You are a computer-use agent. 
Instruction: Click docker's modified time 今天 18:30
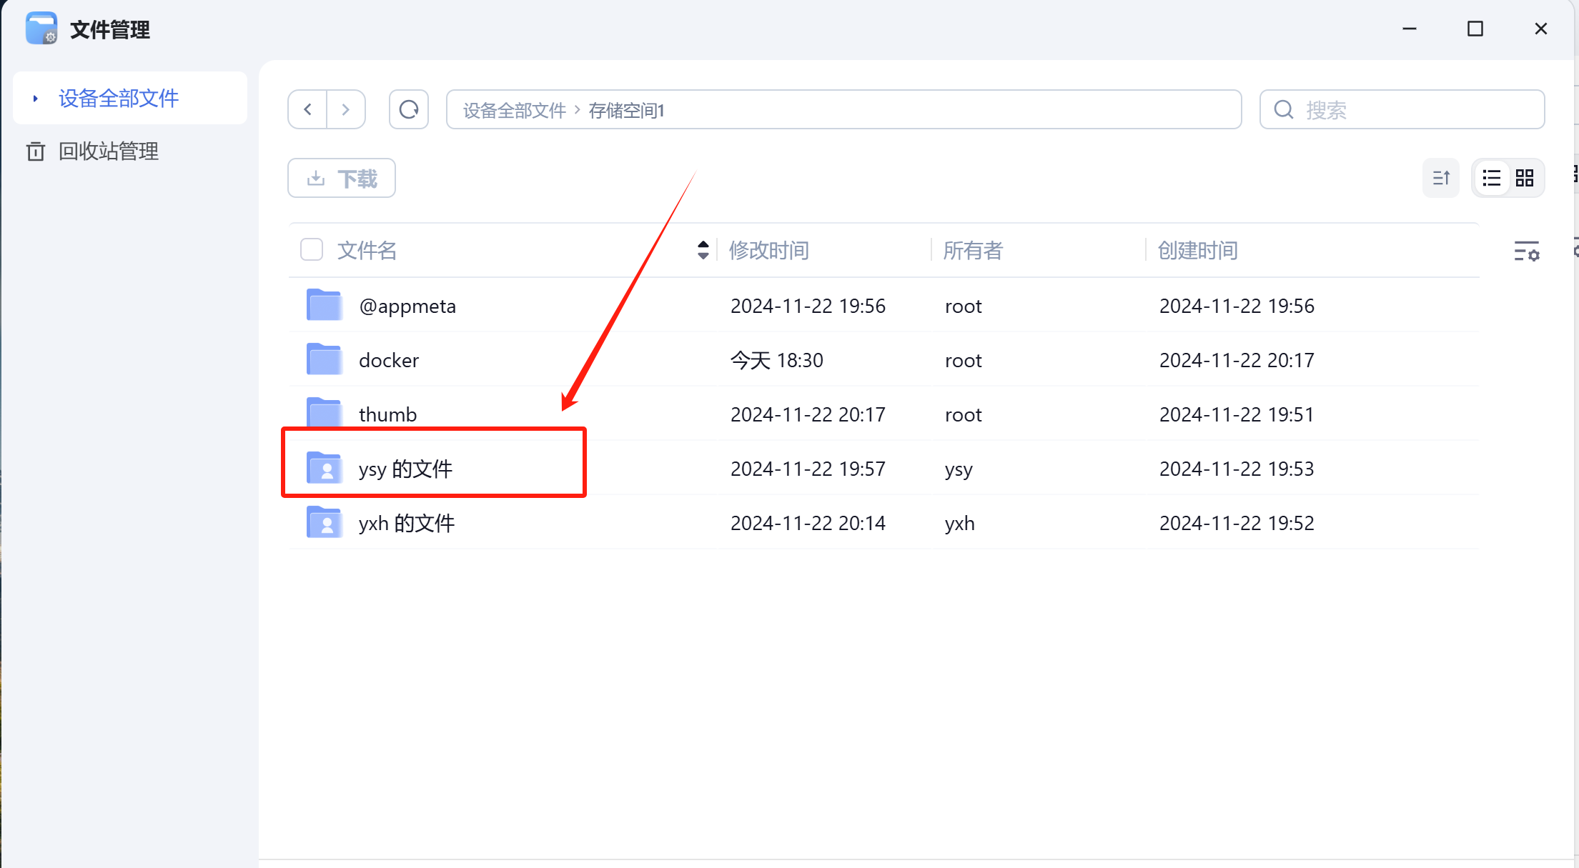point(777,360)
